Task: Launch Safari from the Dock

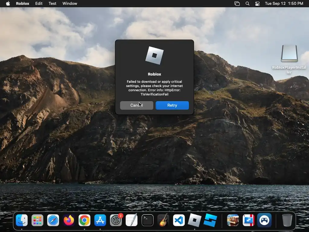Action: point(53,220)
